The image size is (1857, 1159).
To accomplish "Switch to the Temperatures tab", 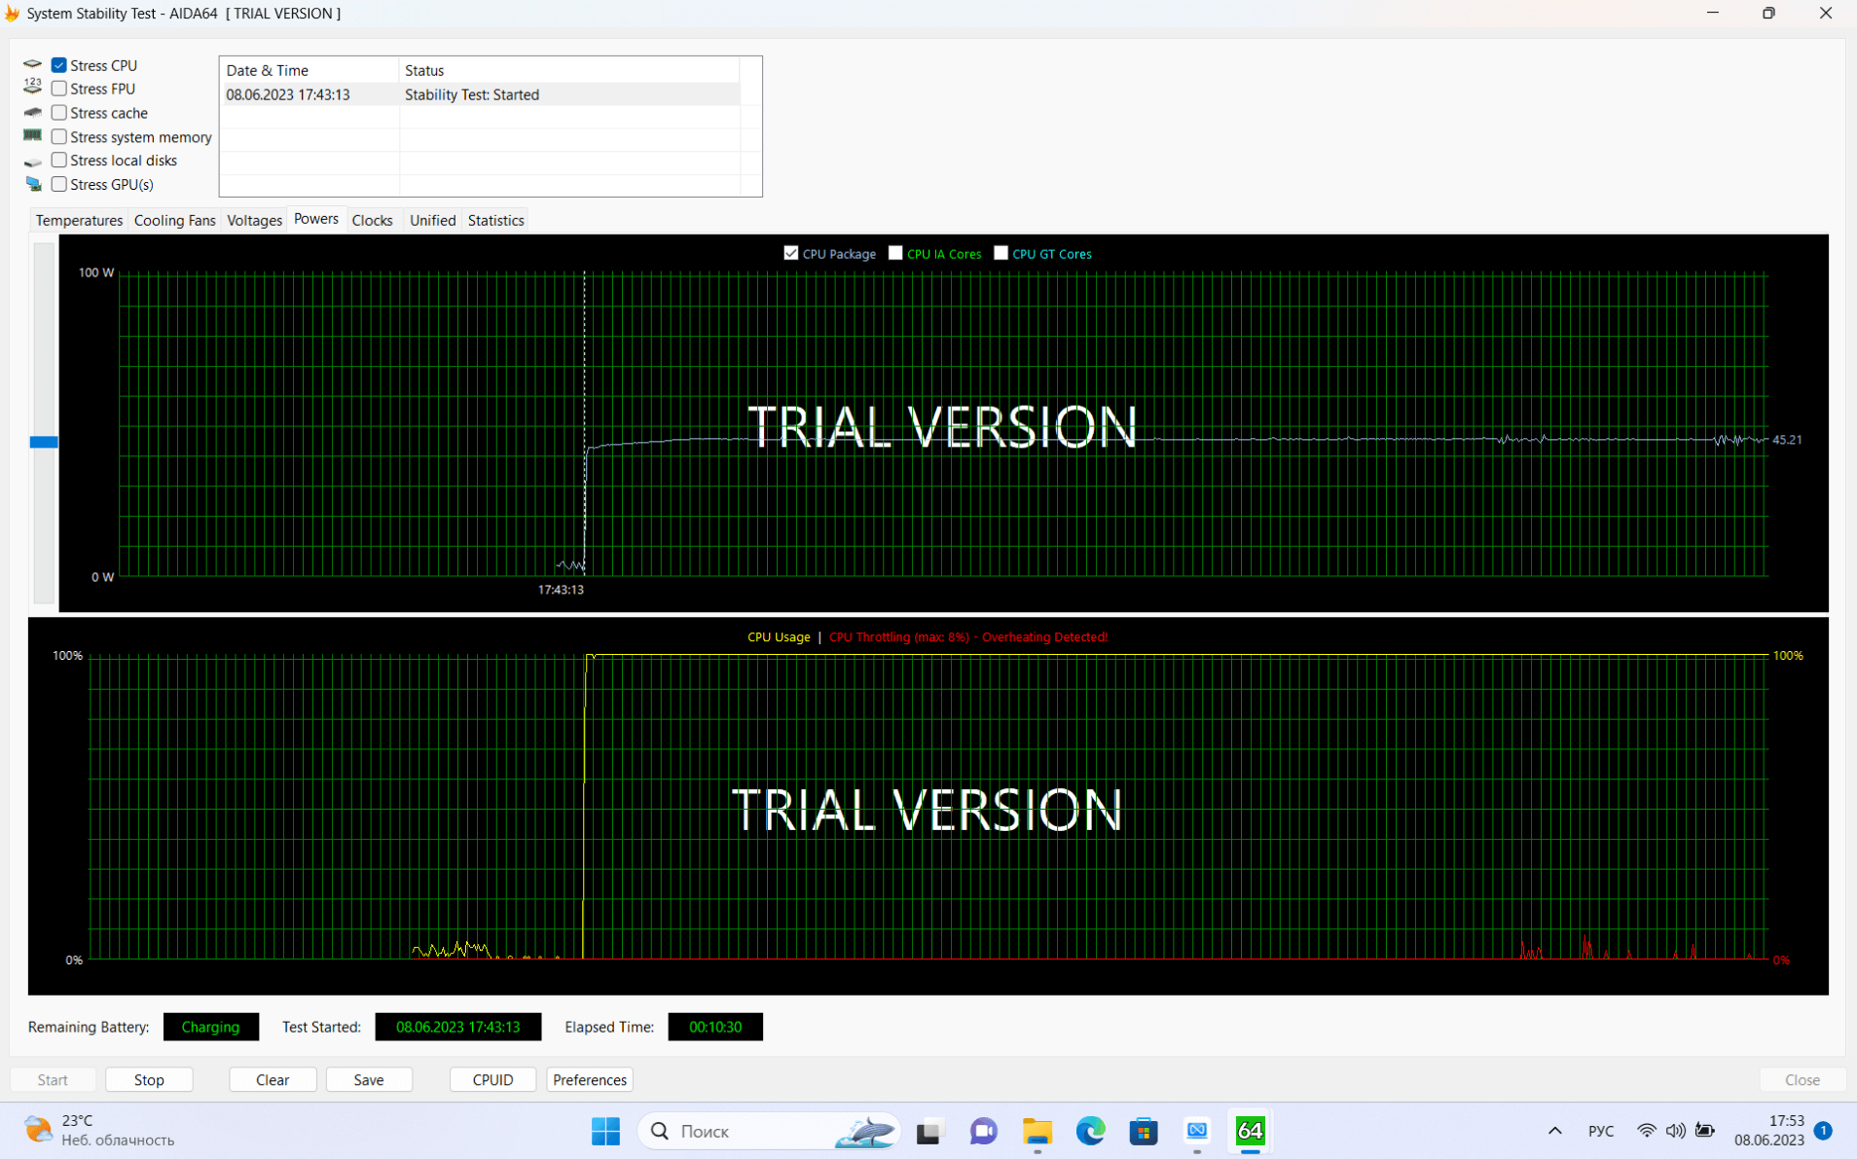I will 79,220.
